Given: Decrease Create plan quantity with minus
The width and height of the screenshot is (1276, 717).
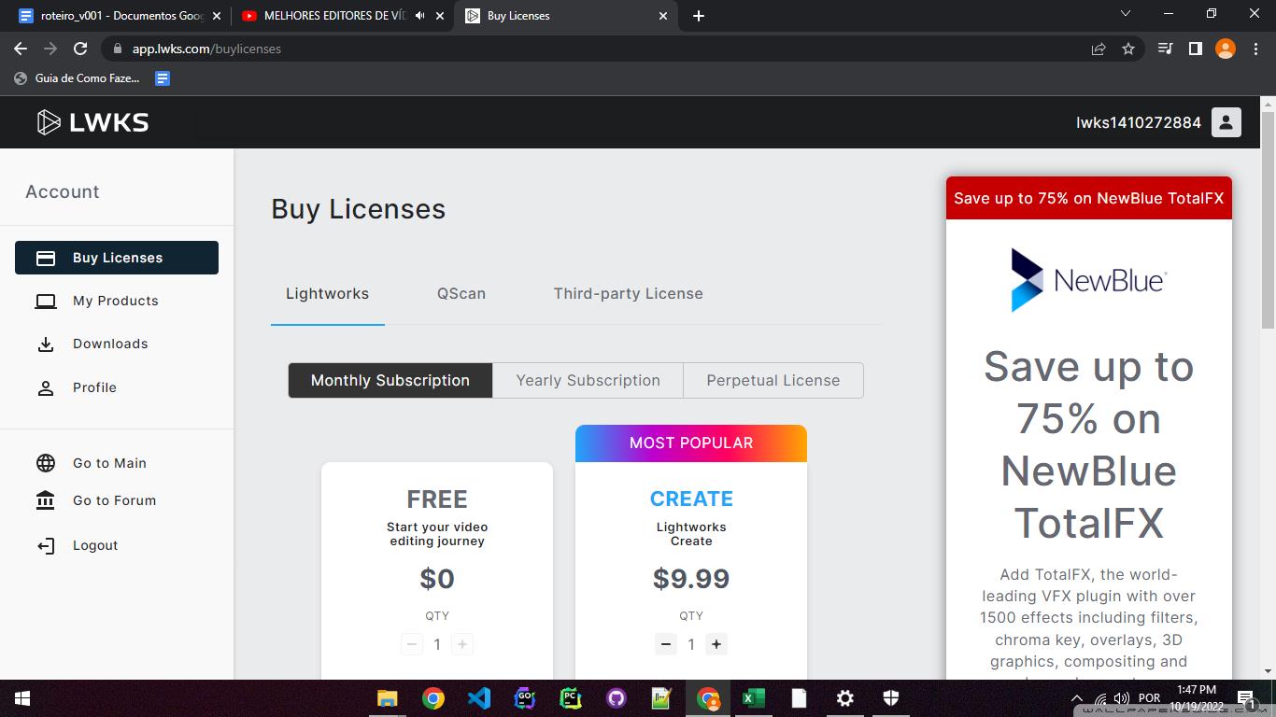Looking at the screenshot, I should (665, 644).
